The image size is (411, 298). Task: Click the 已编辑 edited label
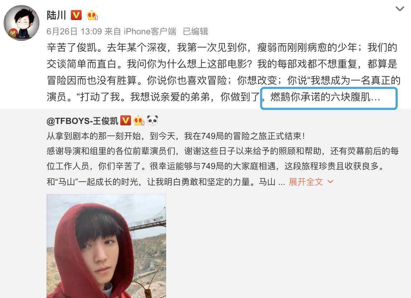[195, 32]
